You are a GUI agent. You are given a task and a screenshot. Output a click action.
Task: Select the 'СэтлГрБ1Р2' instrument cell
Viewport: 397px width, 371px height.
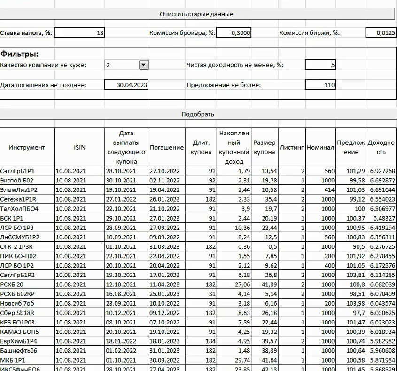(x=27, y=275)
